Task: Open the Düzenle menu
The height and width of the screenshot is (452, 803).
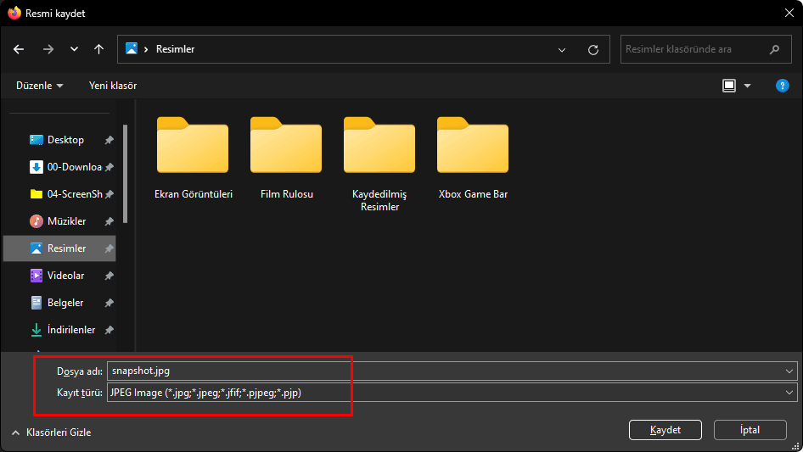Action: click(39, 86)
